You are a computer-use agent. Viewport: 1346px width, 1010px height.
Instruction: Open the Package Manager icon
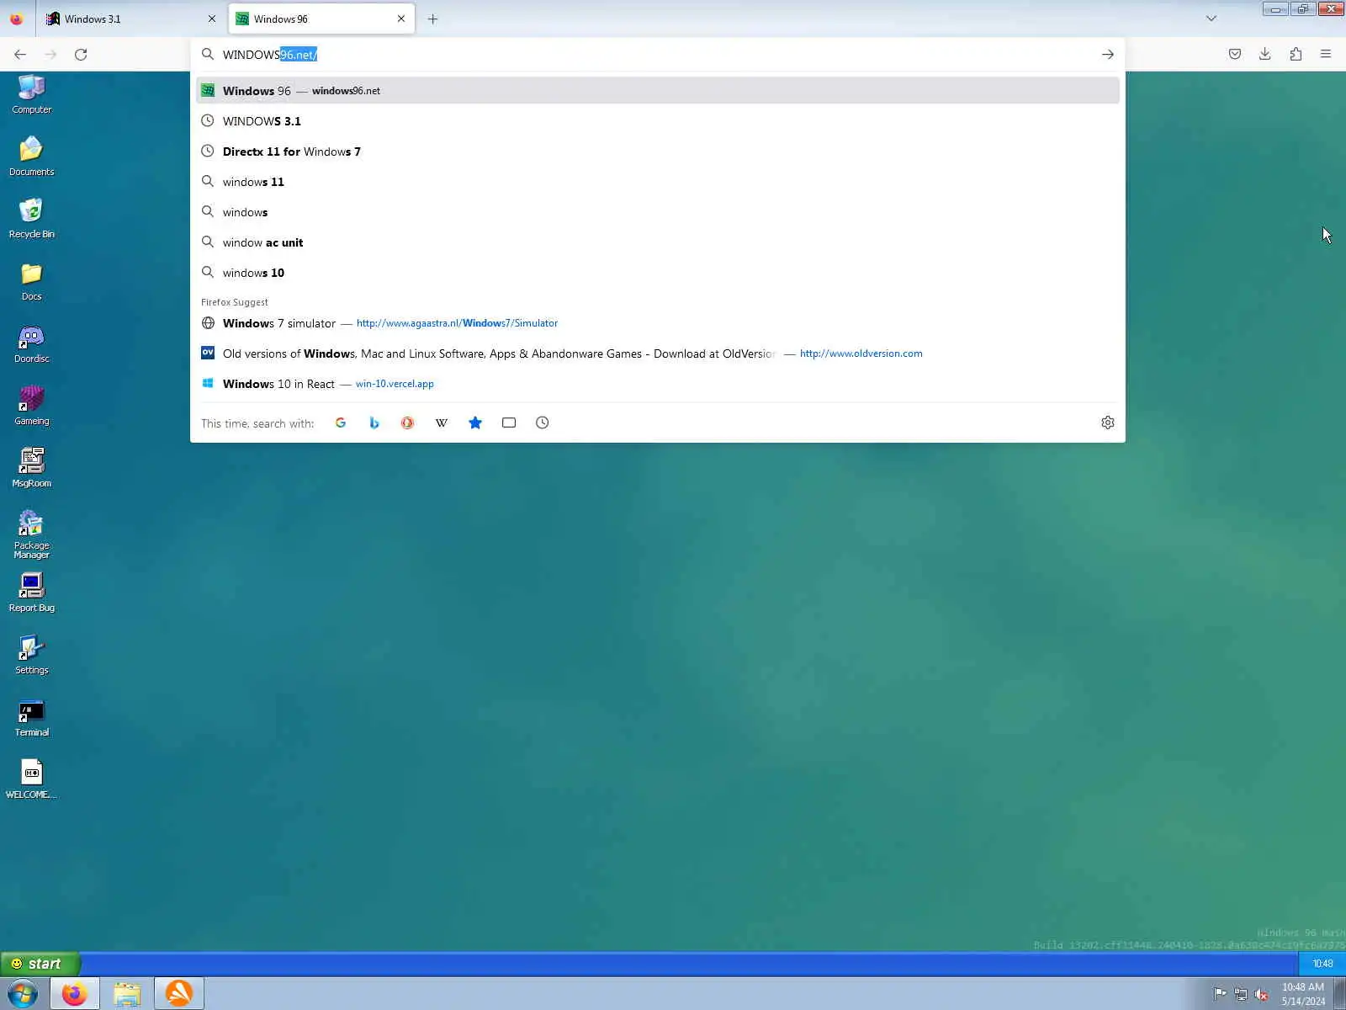pos(31,534)
